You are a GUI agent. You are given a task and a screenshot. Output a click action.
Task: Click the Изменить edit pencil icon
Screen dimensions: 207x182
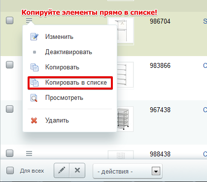tap(34, 36)
